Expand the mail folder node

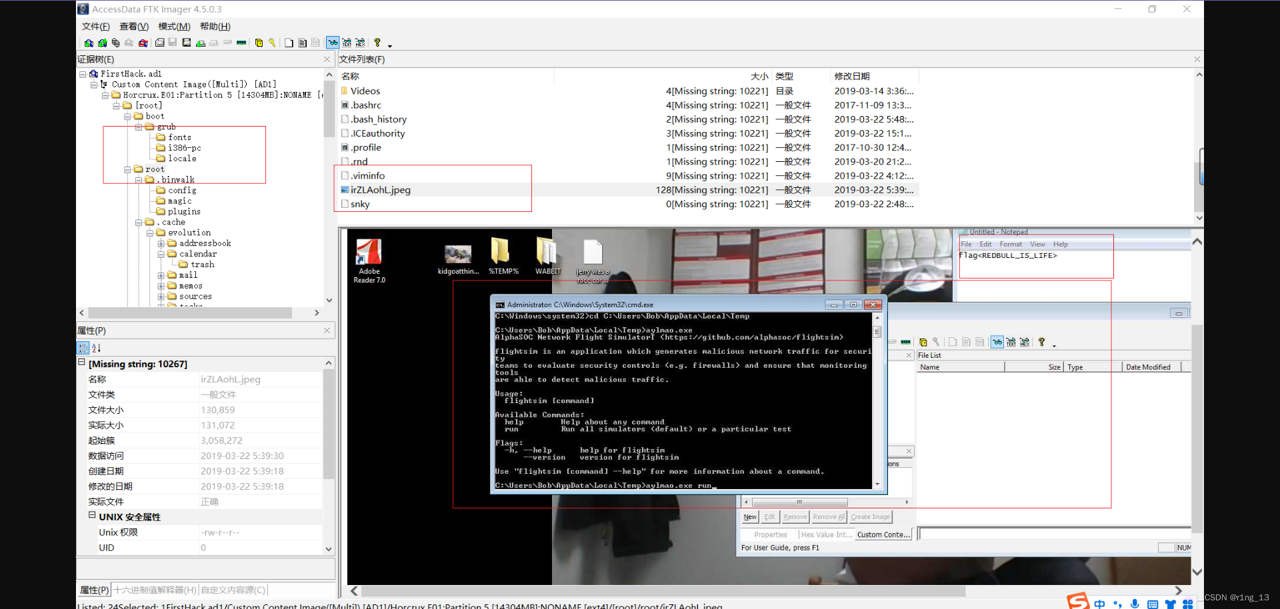tap(161, 275)
